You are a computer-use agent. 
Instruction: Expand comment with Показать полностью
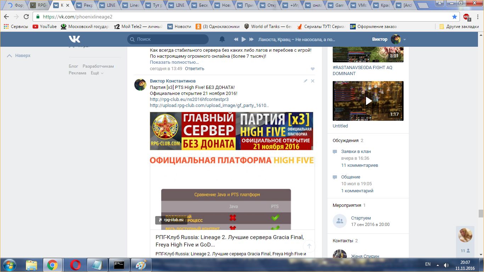tap(174, 62)
